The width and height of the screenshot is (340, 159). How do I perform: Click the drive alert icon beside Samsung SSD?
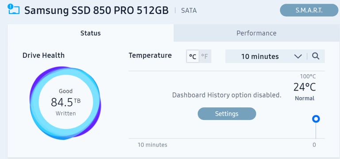click(x=13, y=9)
